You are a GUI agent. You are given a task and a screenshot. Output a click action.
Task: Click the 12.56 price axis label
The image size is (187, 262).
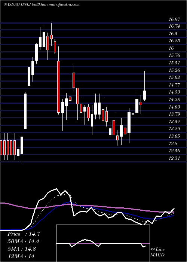(x=174, y=151)
